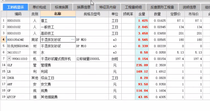Switch to the 工料机显示 tab
This screenshot has height=111, width=210.
click(16, 7)
